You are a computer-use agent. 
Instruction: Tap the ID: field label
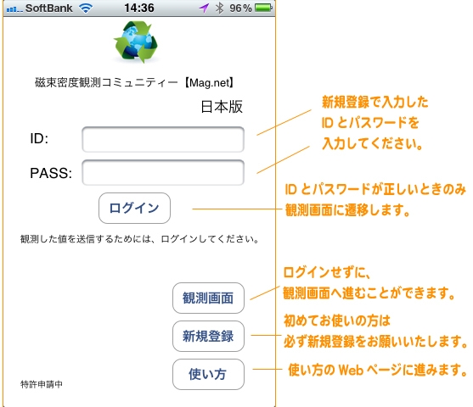[39, 139]
